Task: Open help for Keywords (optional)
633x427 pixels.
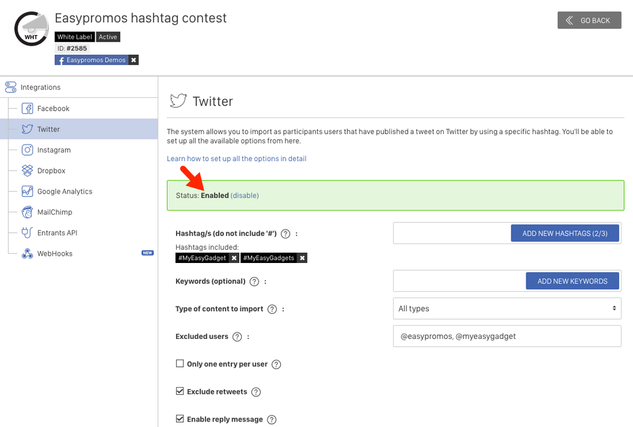Action: pos(254,282)
